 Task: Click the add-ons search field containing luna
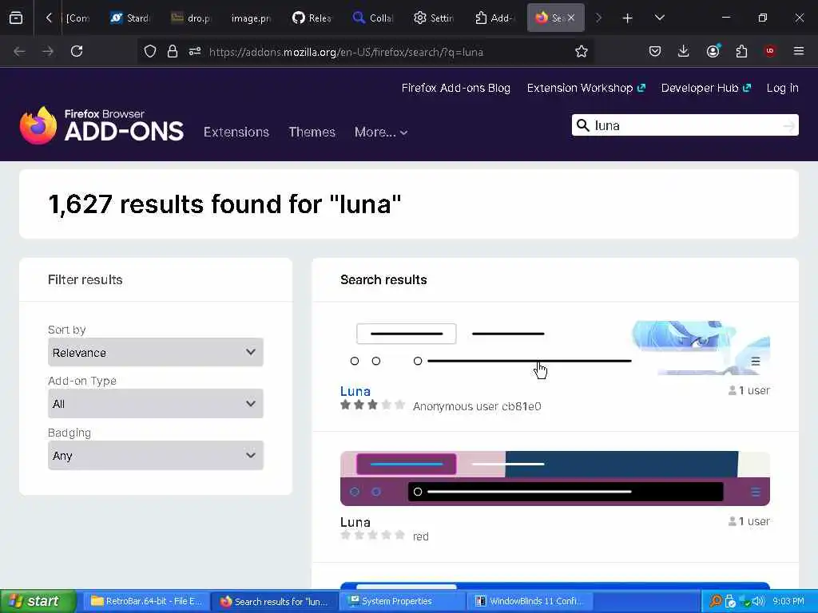click(x=686, y=125)
